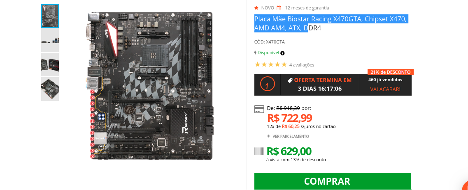Viewport: 468px width, 190px height.
Task: Click the credit card payment icon
Action: click(259, 109)
